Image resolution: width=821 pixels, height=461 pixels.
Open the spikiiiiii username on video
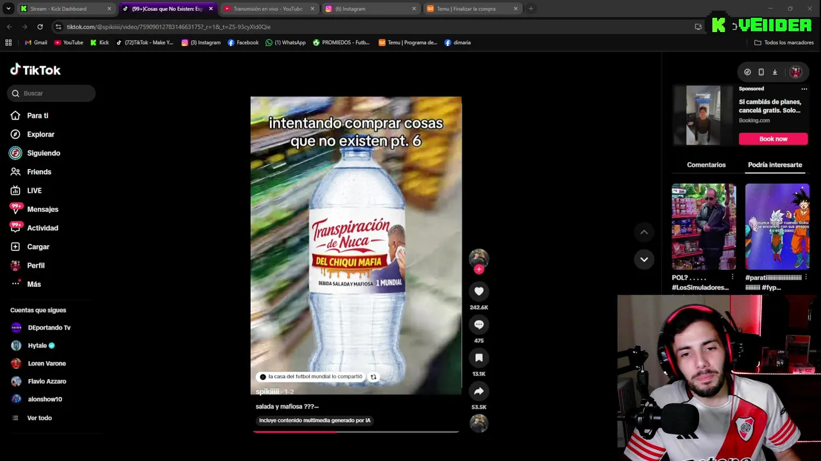pos(267,392)
